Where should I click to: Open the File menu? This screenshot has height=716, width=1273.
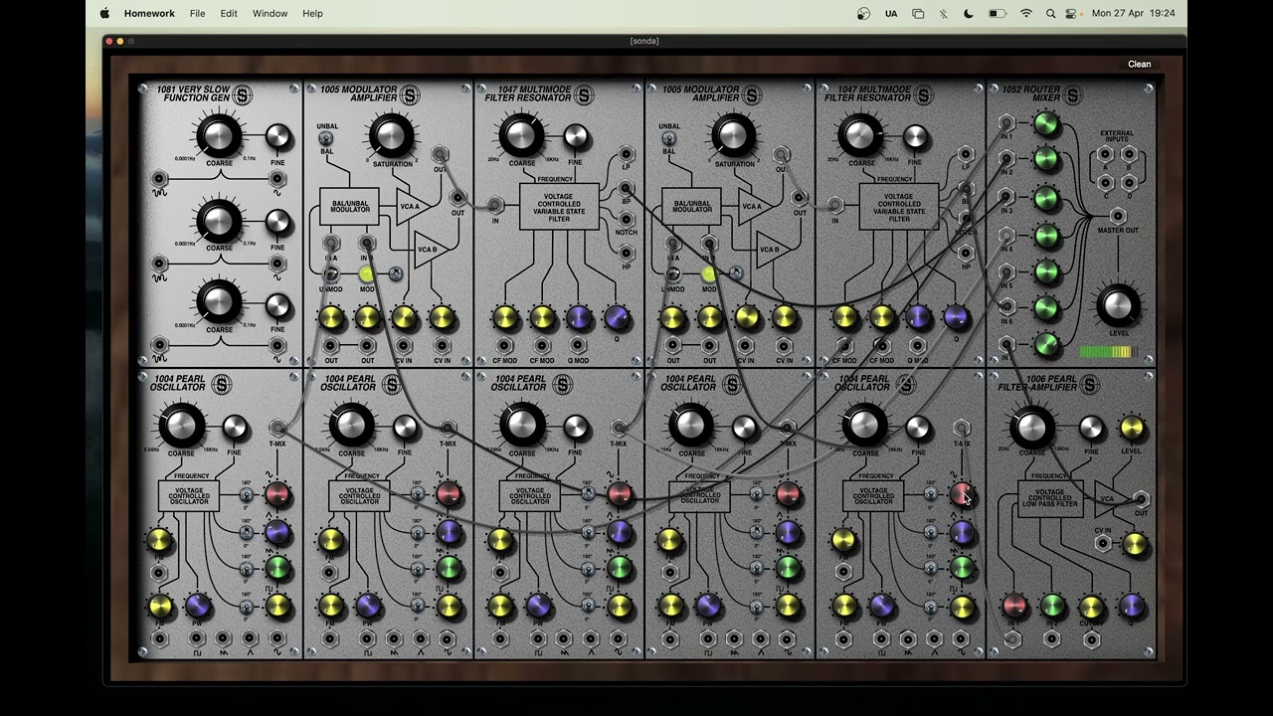(x=197, y=14)
